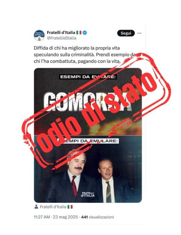This screenshot has width=181, height=235.
Task: Click the Fratelli d'Italia logo watermark in the image
Action: (88, 195)
